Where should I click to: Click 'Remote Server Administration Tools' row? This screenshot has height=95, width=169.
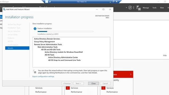click(48, 44)
